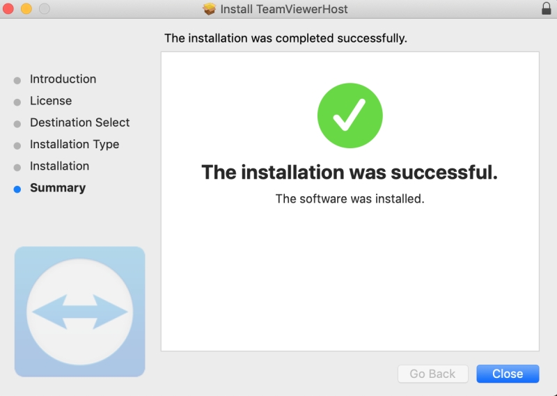Click the grey bullet beside Introduction
The width and height of the screenshot is (557, 396).
pyautogui.click(x=17, y=80)
